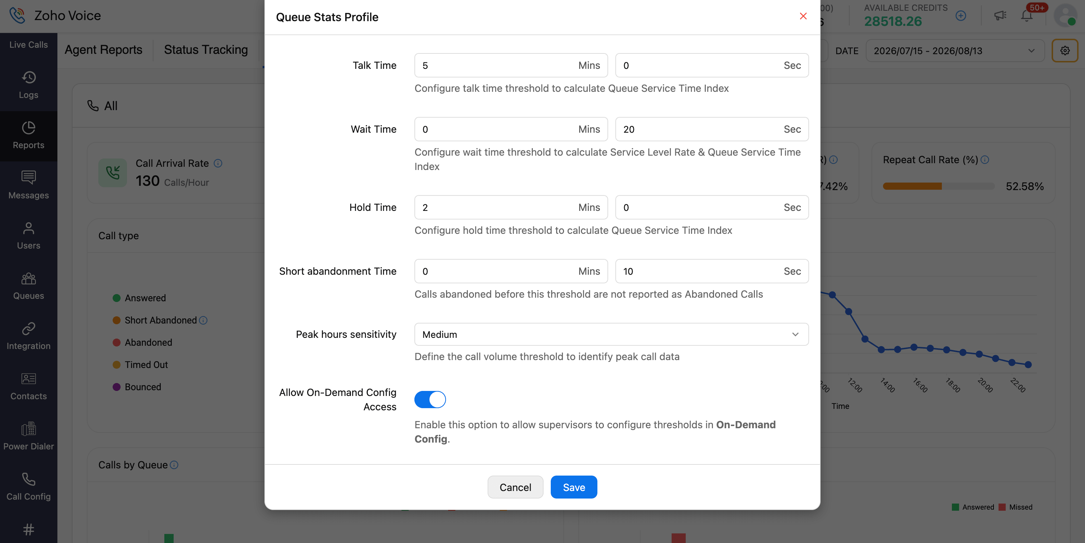Click the Wait Time seconds field
Screen dimensions: 1085x543
pyautogui.click(x=712, y=129)
